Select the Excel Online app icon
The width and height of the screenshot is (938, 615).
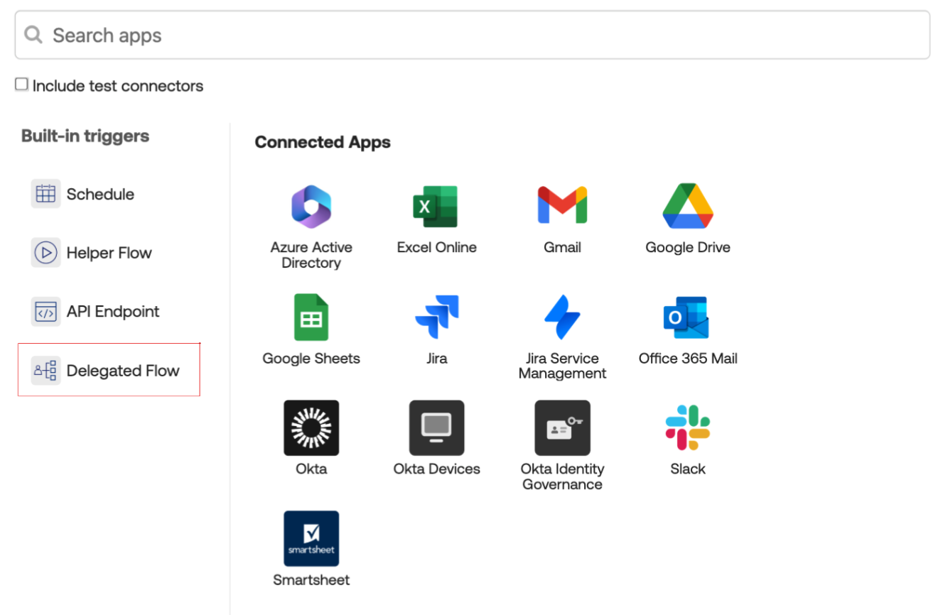[x=436, y=207]
